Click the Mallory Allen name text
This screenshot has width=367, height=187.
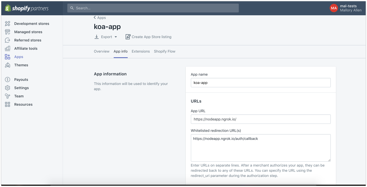[351, 10]
